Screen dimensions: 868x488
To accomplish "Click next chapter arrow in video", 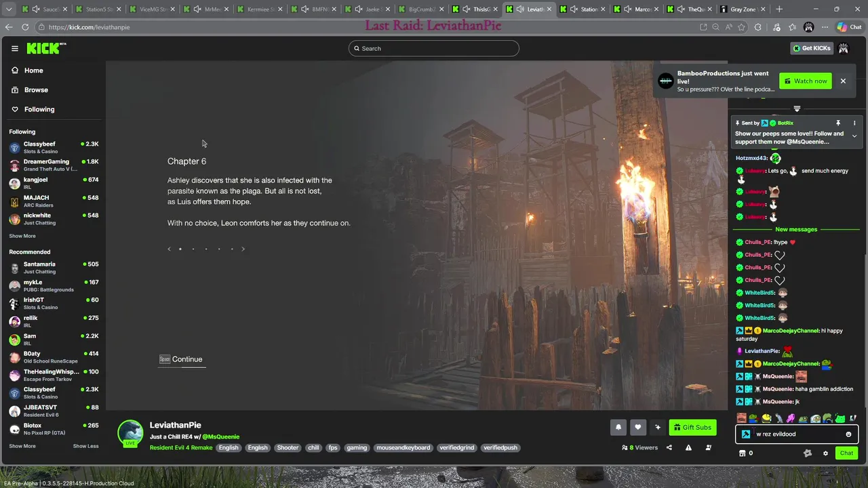I will (x=243, y=249).
